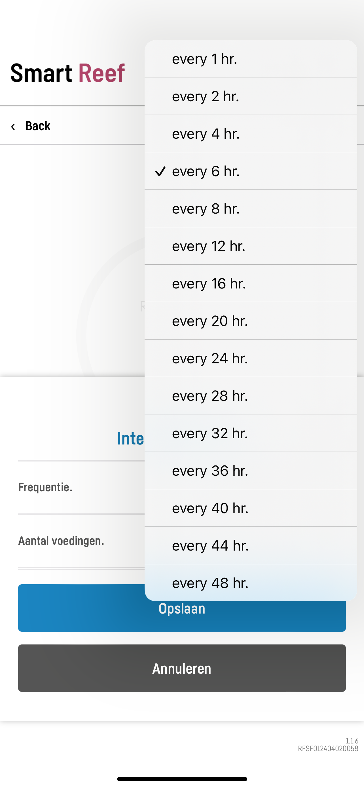Choose 'every 1 hr.' from the list
The width and height of the screenshot is (364, 788).
251,59
